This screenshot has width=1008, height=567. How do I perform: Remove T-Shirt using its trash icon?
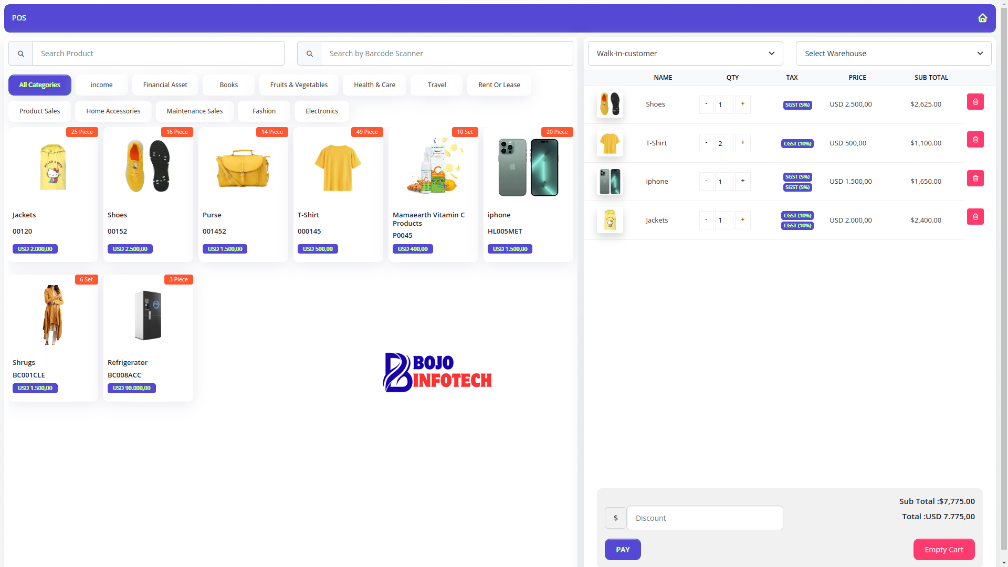pos(975,140)
